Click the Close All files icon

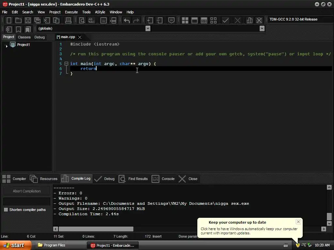tap(56, 21)
